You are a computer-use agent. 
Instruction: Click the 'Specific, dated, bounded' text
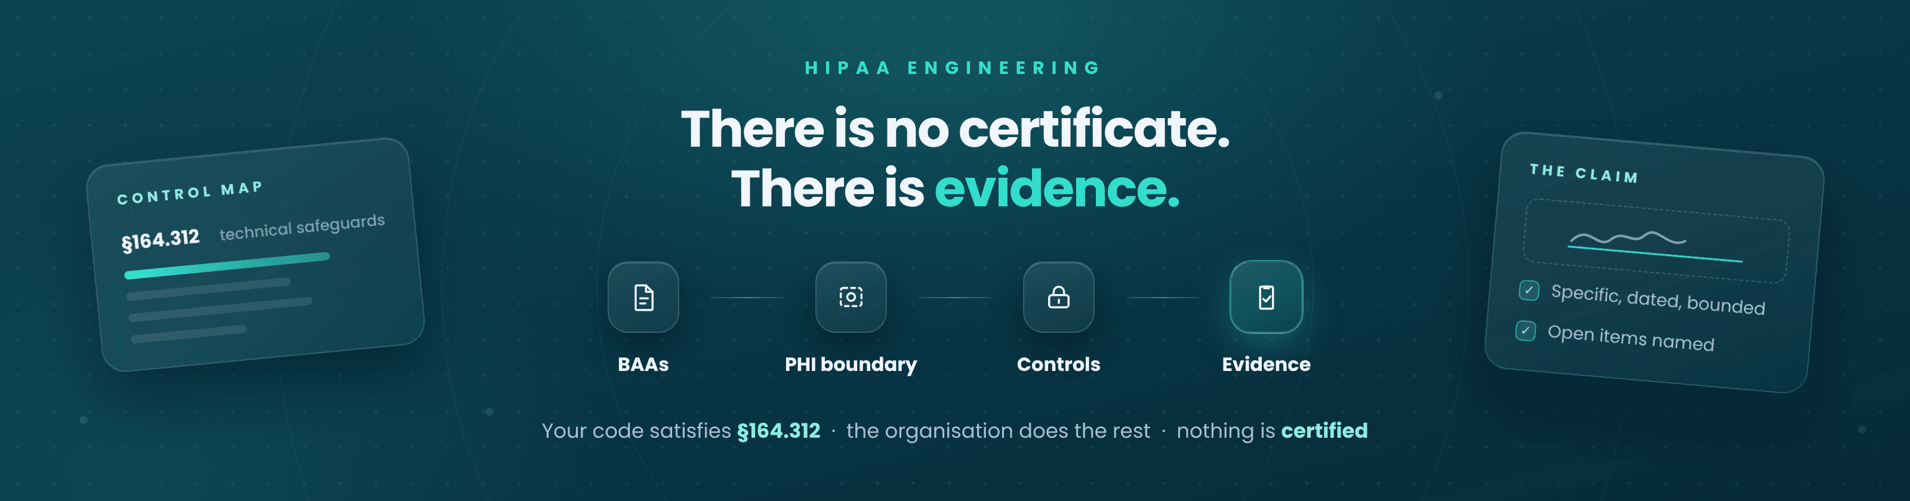pos(1658,299)
